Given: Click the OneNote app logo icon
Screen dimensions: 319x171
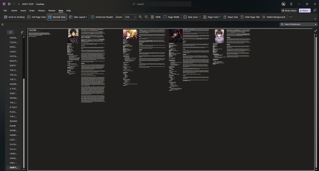Looking at the screenshot, I should [x=4, y=4].
